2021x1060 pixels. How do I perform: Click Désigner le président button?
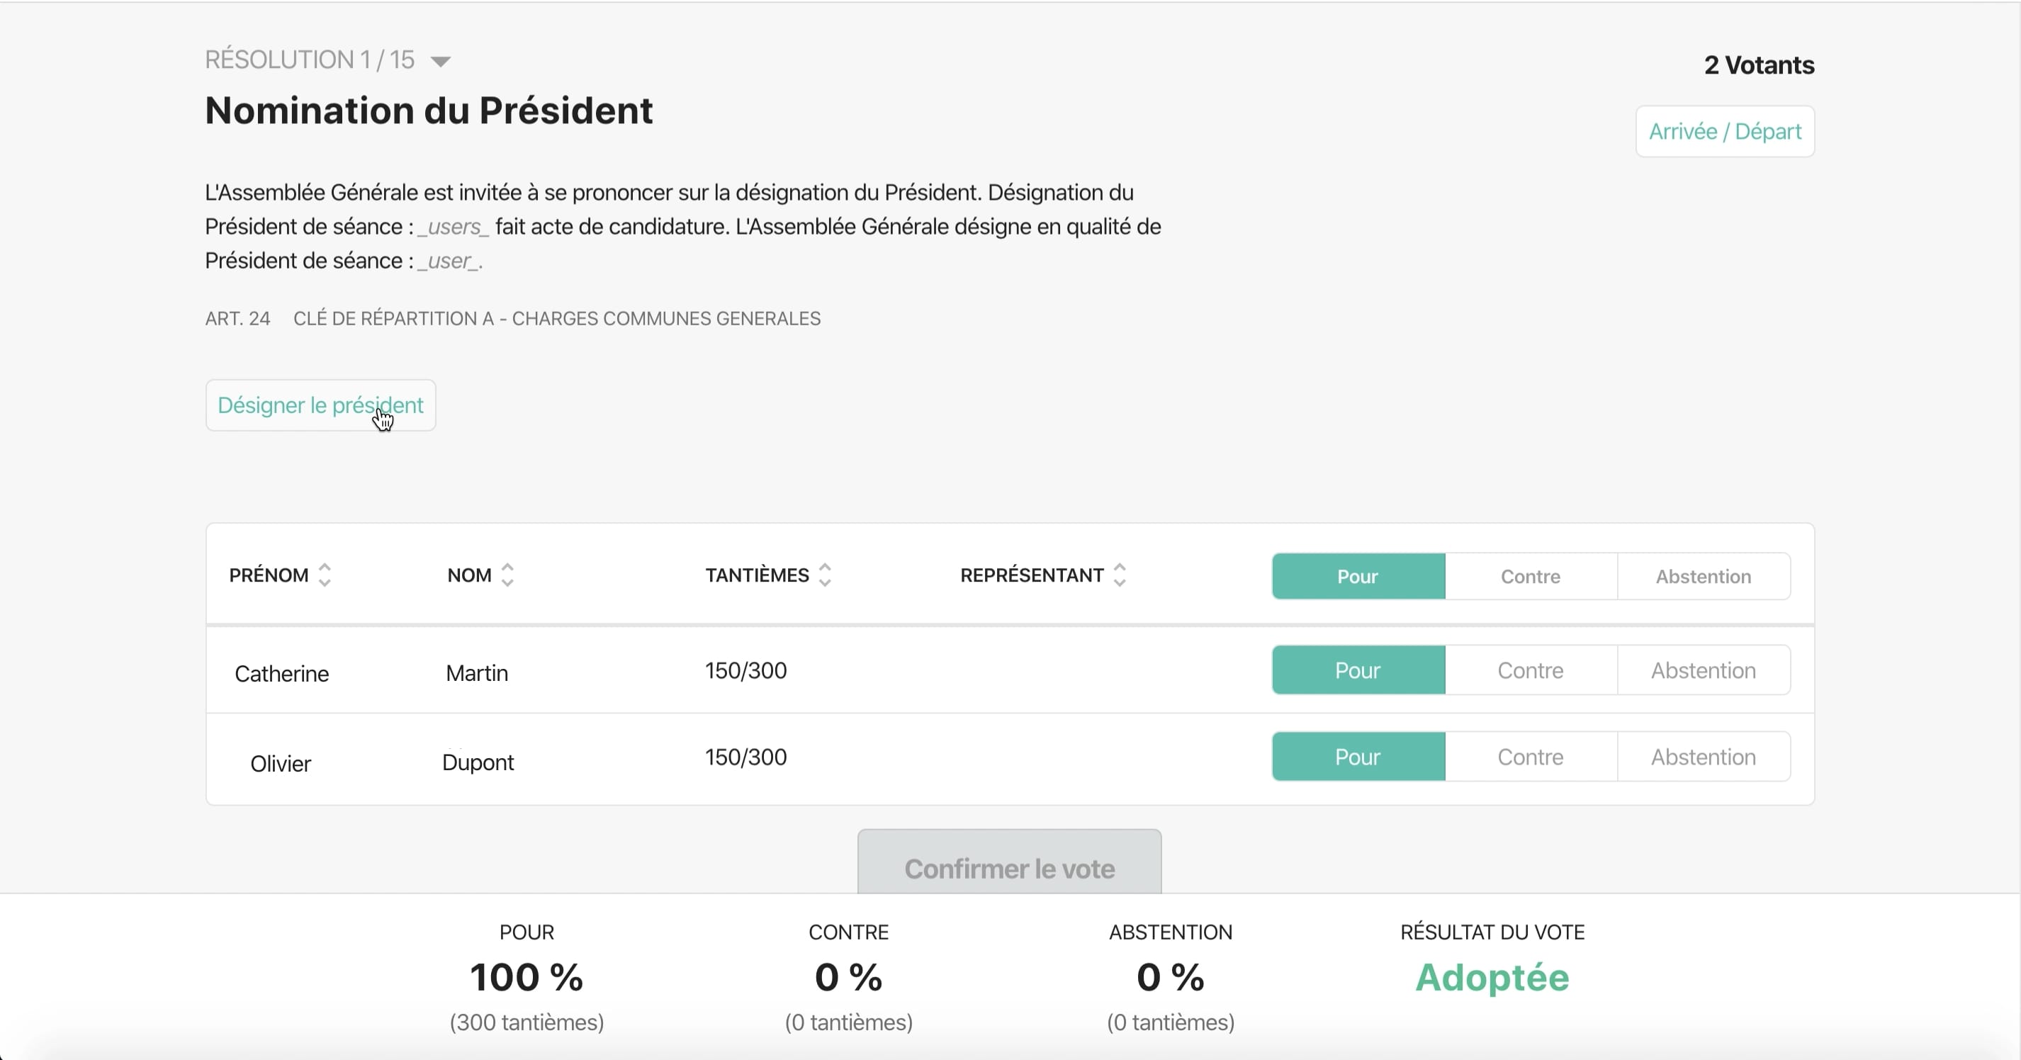(321, 405)
